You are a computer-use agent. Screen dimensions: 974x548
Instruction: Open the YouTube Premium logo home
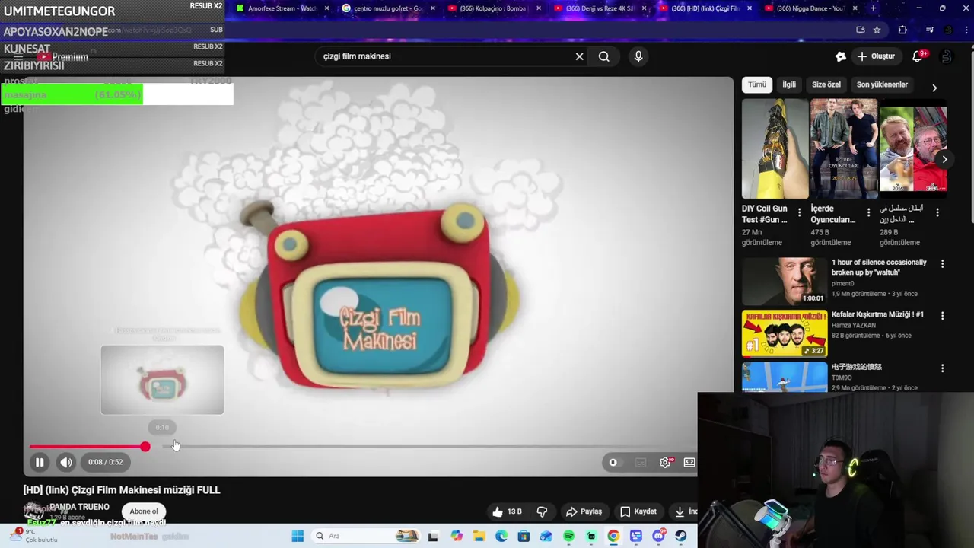(x=65, y=56)
